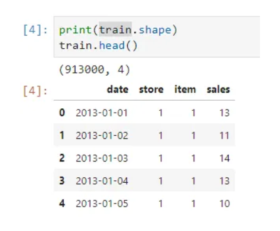Click the store value in row 3

[160, 181]
